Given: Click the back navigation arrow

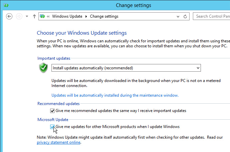Looking at the screenshot, I should pyautogui.click(x=9, y=16).
